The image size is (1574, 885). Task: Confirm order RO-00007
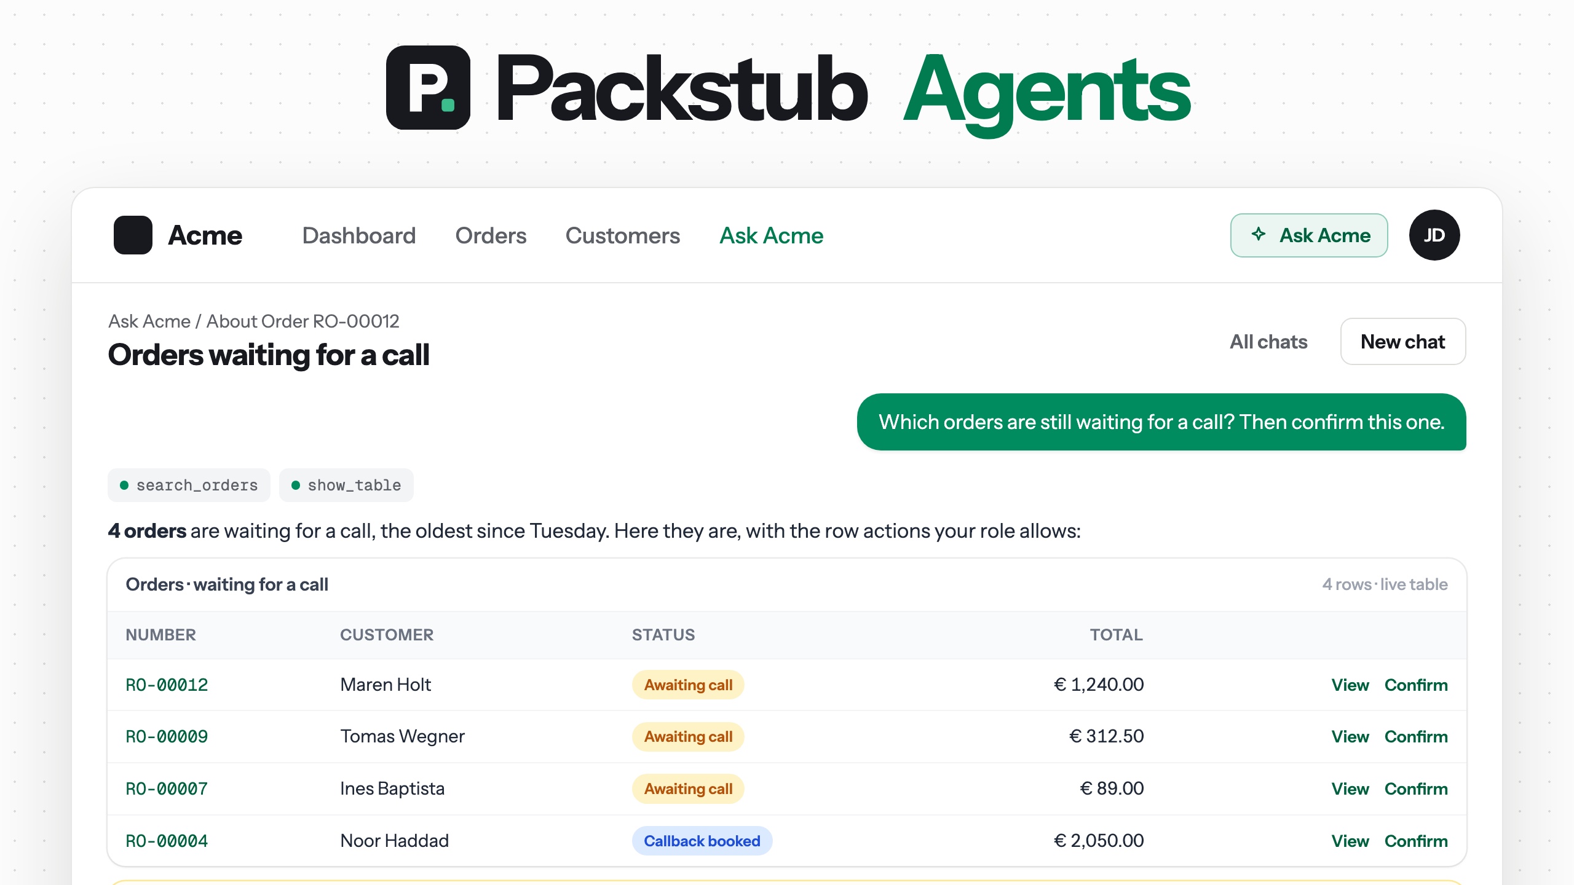pyautogui.click(x=1416, y=789)
